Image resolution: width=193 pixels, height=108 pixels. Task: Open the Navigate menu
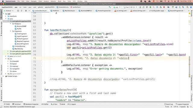coord(34,1)
